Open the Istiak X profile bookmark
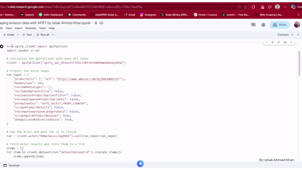Image resolution: width=302 pixels, height=170 pixels. [x=174, y=15]
